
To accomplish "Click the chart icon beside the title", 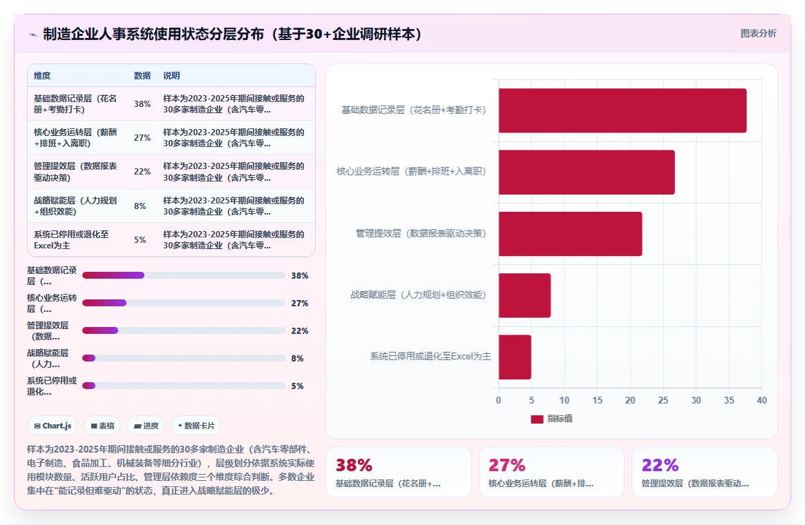I will (x=33, y=35).
